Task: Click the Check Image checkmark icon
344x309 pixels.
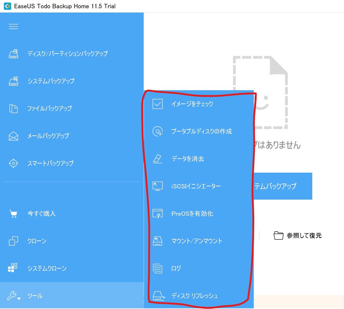Action: tap(157, 104)
